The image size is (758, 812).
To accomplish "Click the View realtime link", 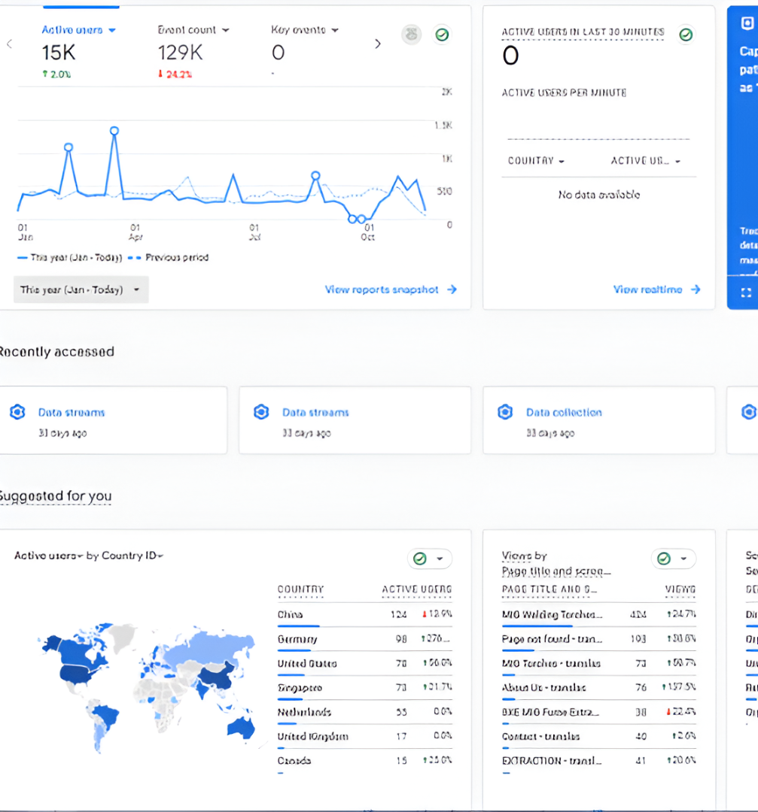I will pos(656,289).
